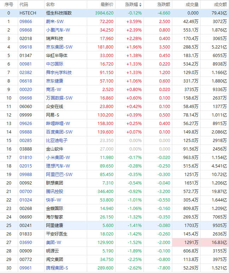Open 理想汽车-W stock link

(58, 166)
